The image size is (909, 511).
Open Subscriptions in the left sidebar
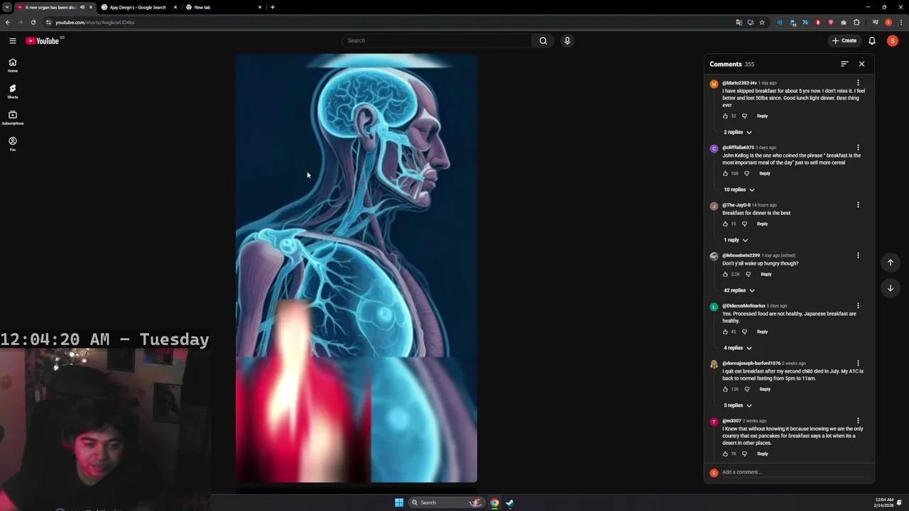coord(12,118)
